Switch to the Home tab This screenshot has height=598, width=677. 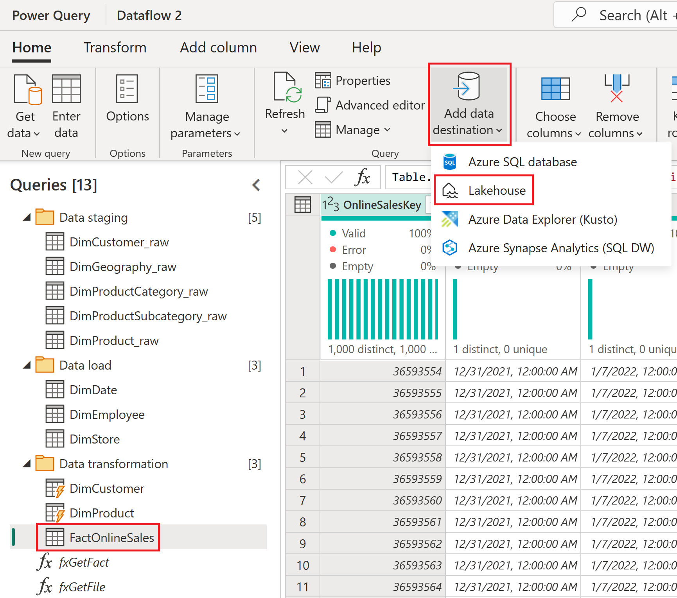click(x=32, y=48)
